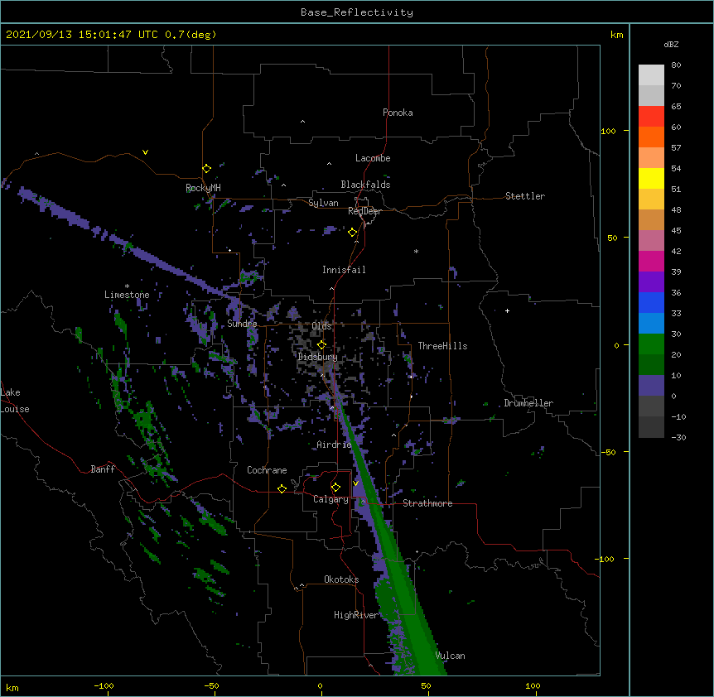Image resolution: width=714 pixels, height=697 pixels.
Task: Pick the royal blue 33-36 dBZ swatch
Action: [x=651, y=302]
